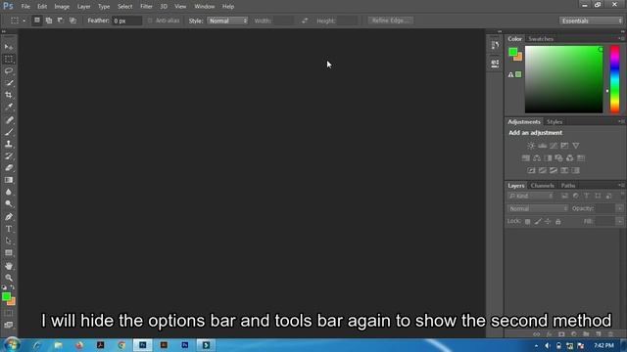Add a Curves adjustment
The height and width of the screenshot is (352, 627).
coord(554,146)
